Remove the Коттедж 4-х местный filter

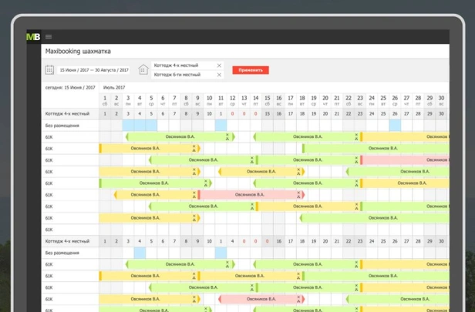219,65
